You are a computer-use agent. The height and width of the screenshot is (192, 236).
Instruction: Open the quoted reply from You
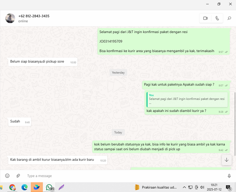187,100
